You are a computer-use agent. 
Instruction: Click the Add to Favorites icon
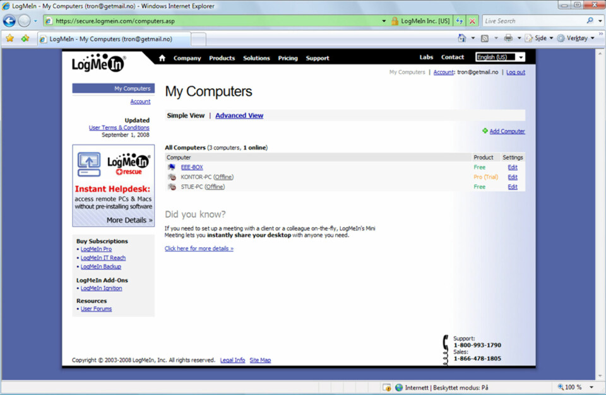point(25,38)
